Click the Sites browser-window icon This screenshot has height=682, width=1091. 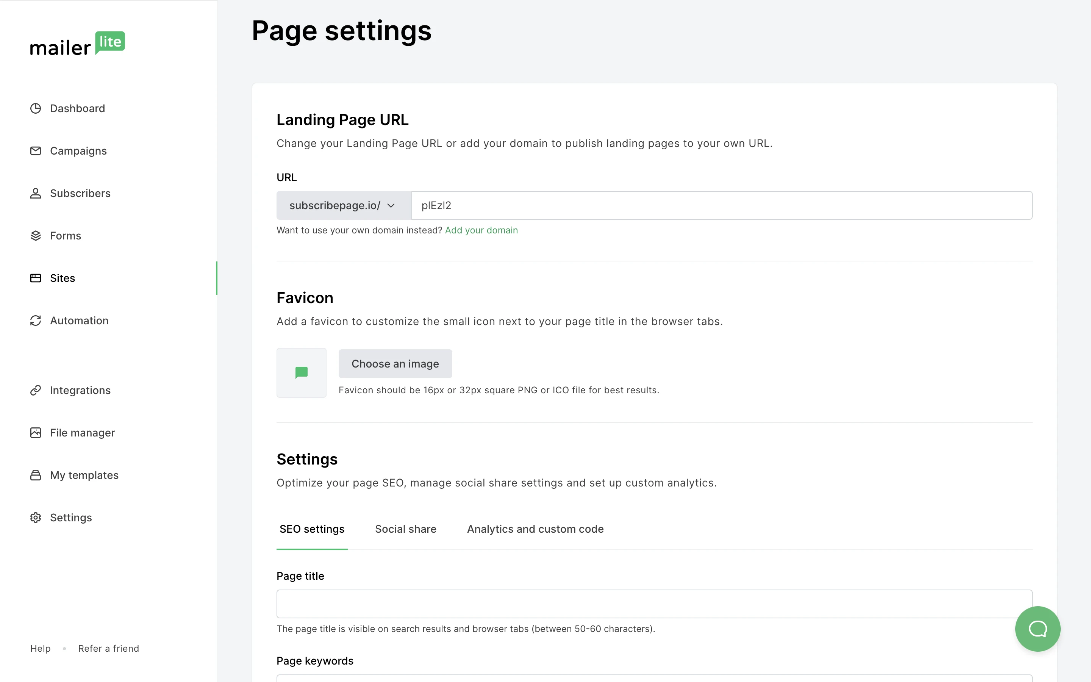click(x=36, y=278)
